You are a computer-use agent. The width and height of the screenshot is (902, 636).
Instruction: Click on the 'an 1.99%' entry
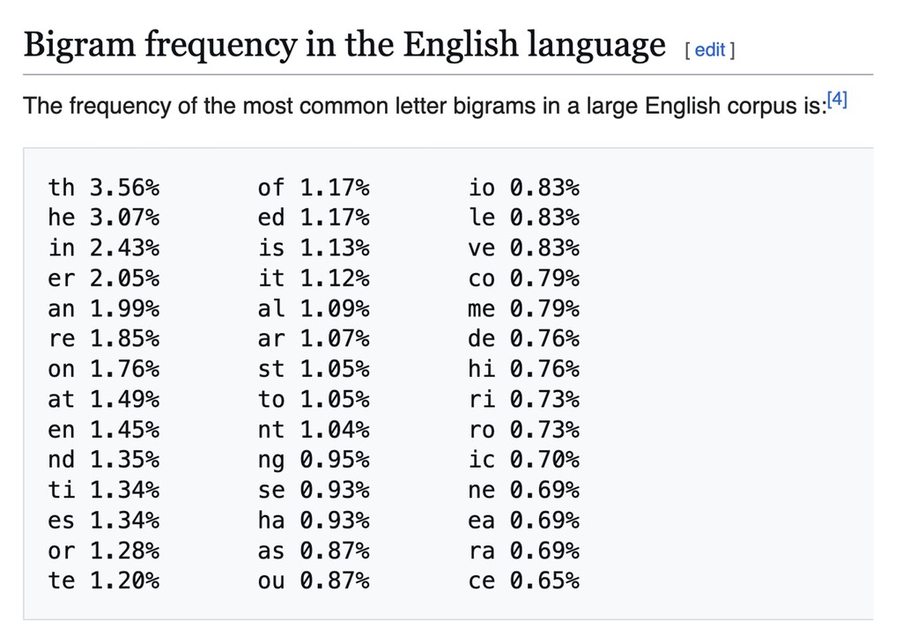coord(104,309)
